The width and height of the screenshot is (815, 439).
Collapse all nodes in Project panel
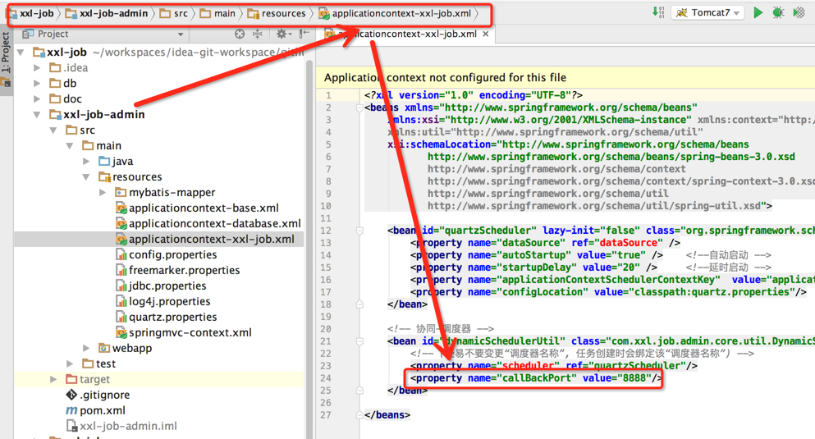(x=258, y=34)
